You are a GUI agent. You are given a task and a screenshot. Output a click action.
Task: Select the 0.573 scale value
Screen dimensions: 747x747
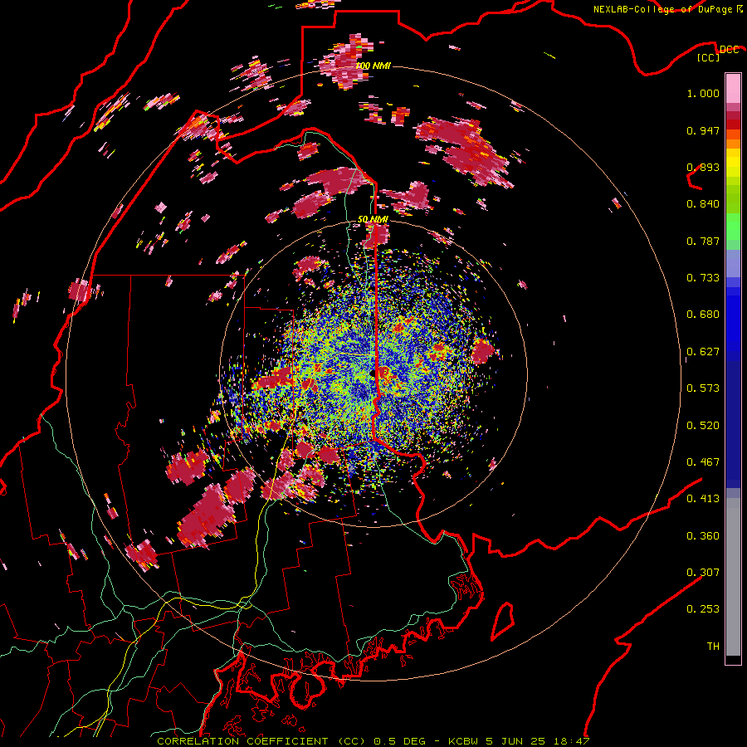click(x=703, y=388)
